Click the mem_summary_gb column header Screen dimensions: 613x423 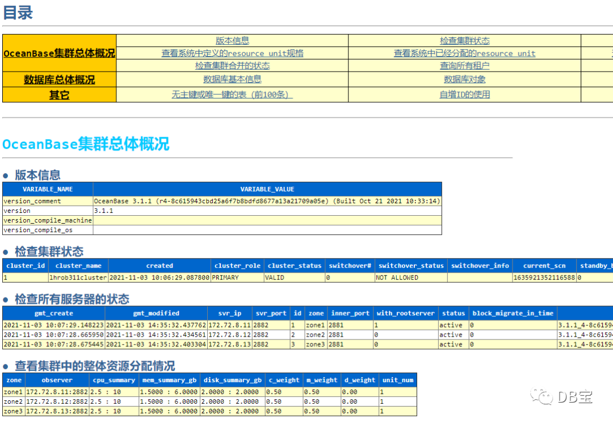(169, 380)
